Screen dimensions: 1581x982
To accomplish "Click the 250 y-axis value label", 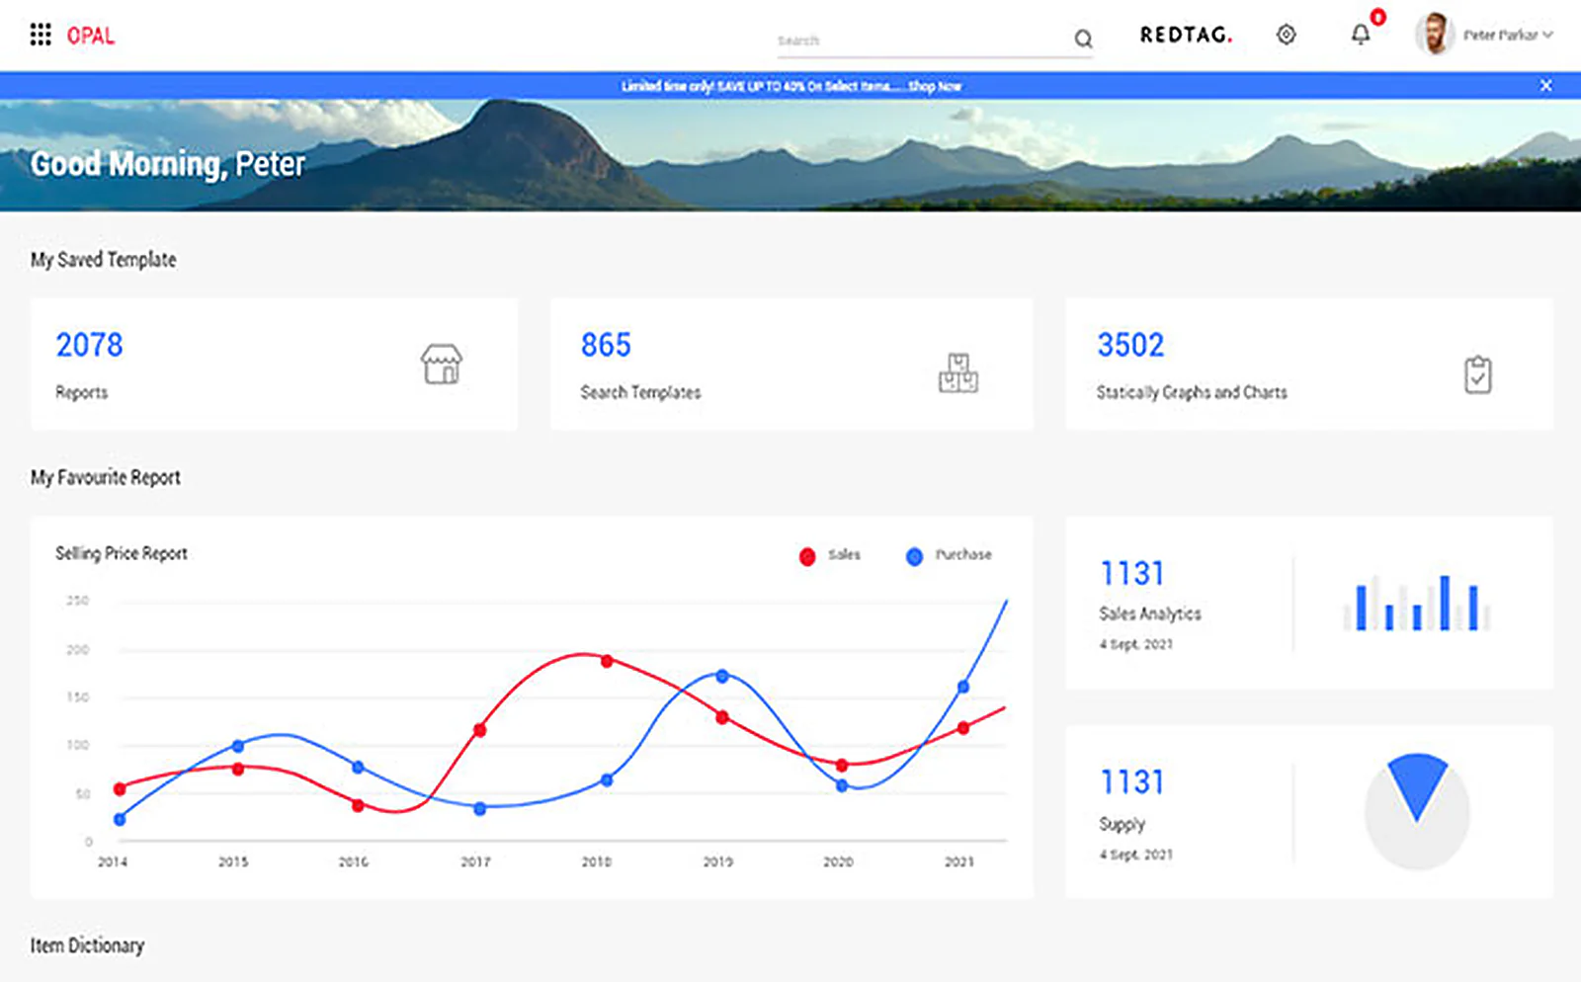I will [x=77, y=600].
